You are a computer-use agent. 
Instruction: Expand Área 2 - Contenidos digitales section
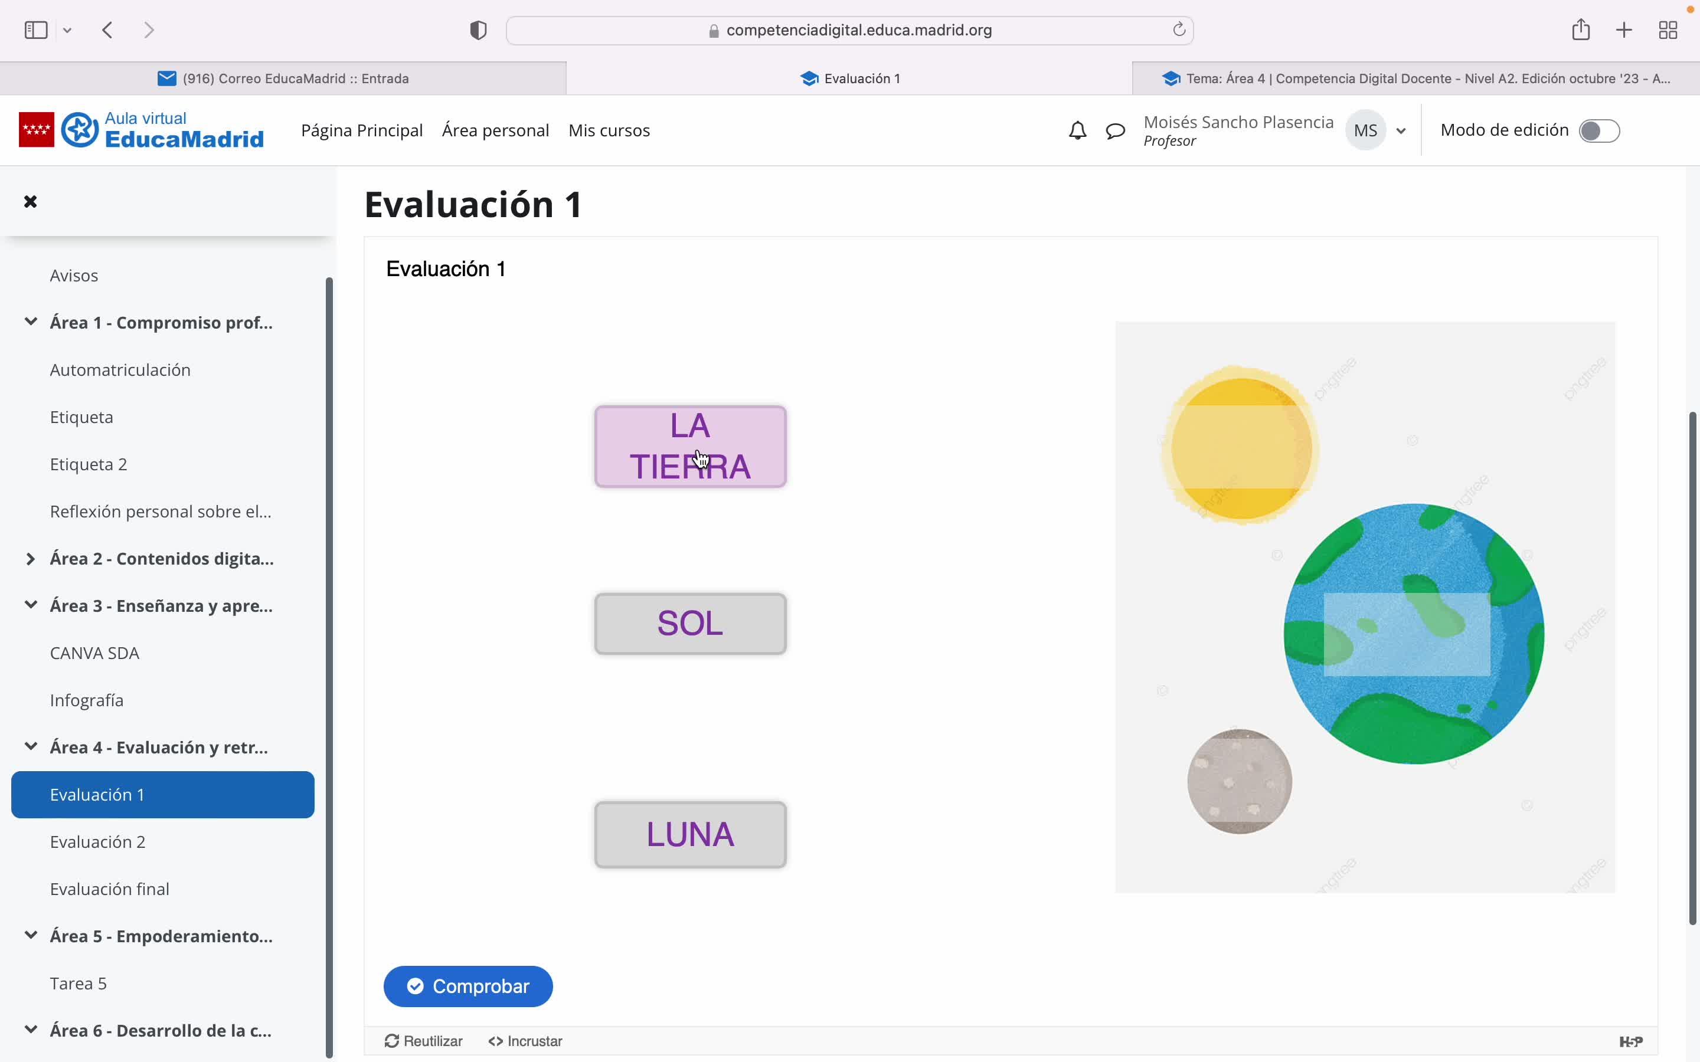(x=31, y=559)
